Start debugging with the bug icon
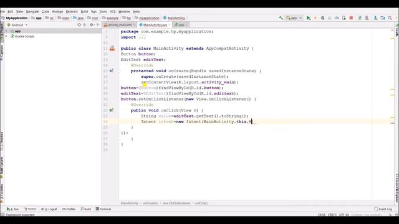The width and height of the screenshot is (399, 224). point(323,18)
